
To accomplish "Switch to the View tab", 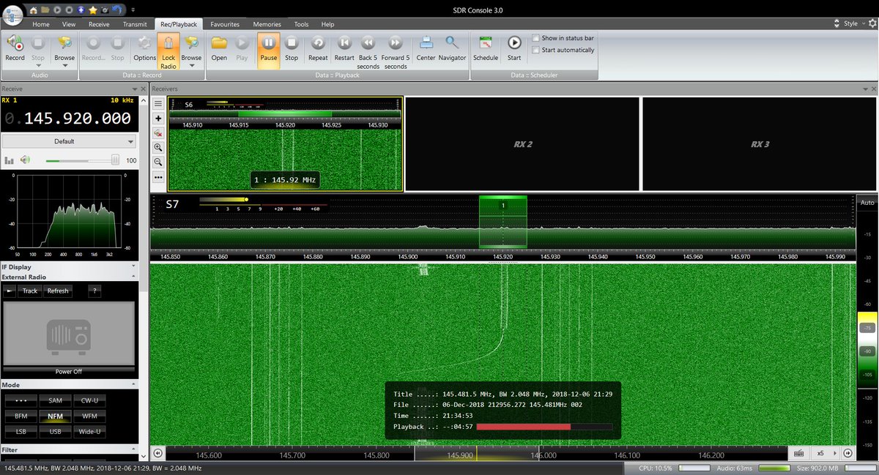I will coord(69,24).
